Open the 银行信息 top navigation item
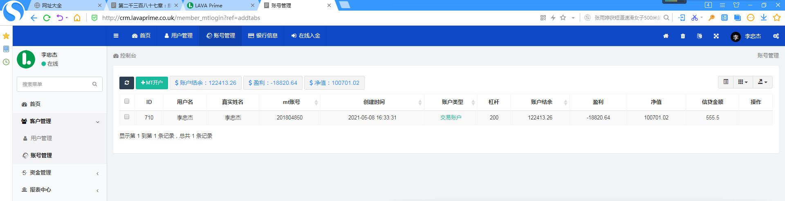Image resolution: width=785 pixels, height=201 pixels. (x=263, y=36)
